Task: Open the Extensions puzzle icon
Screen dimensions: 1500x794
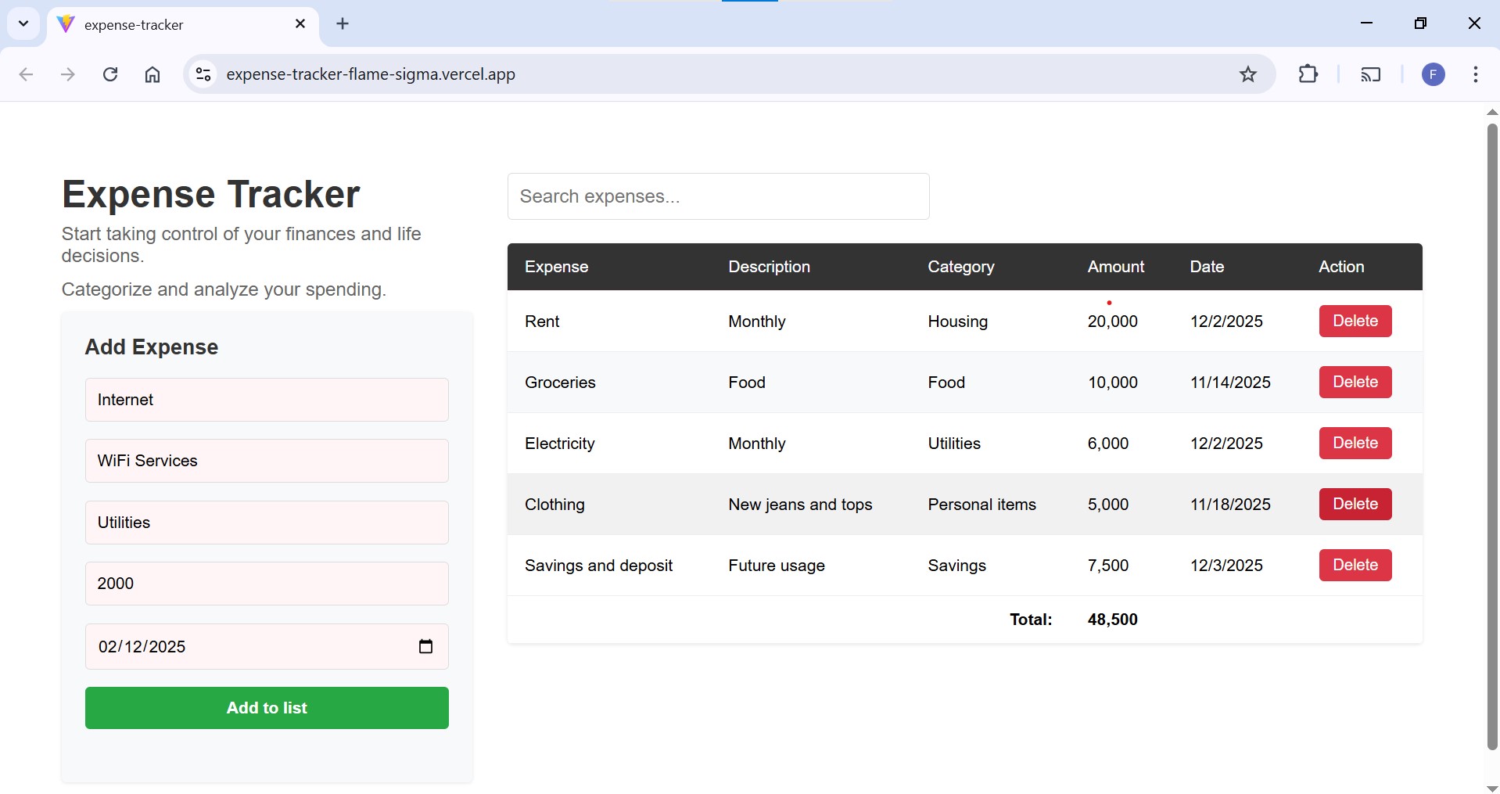Action: pyautogui.click(x=1308, y=74)
